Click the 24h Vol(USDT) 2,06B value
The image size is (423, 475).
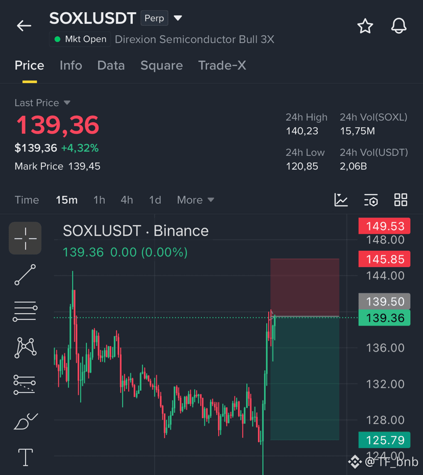tap(354, 167)
